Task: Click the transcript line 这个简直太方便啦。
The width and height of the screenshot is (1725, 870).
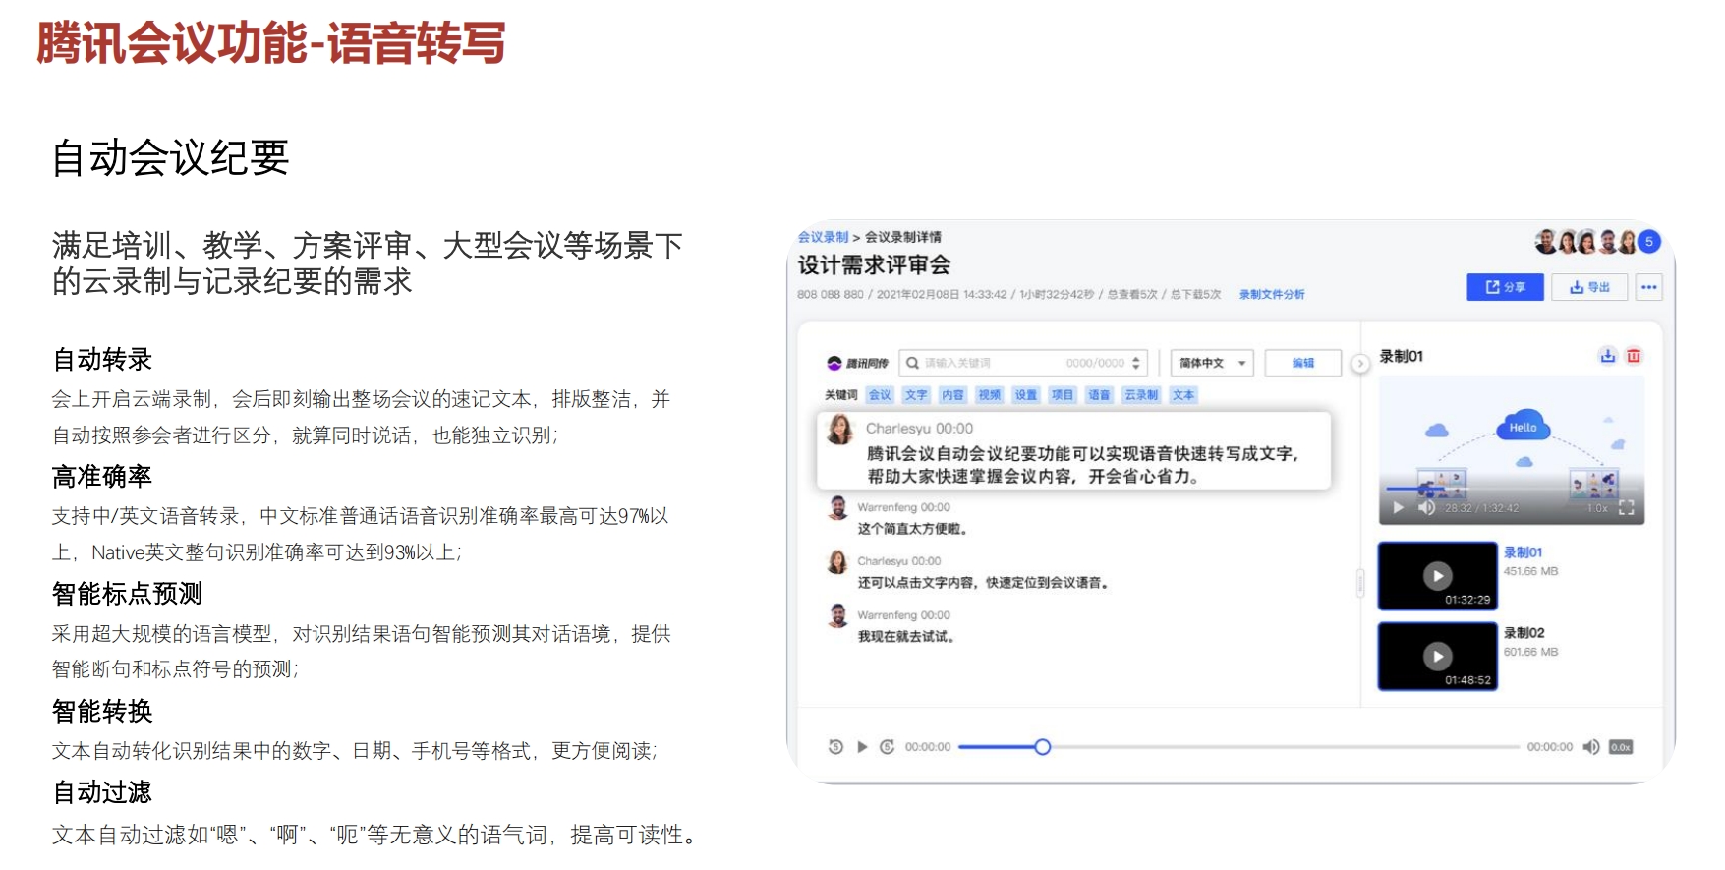Action: 913,529
